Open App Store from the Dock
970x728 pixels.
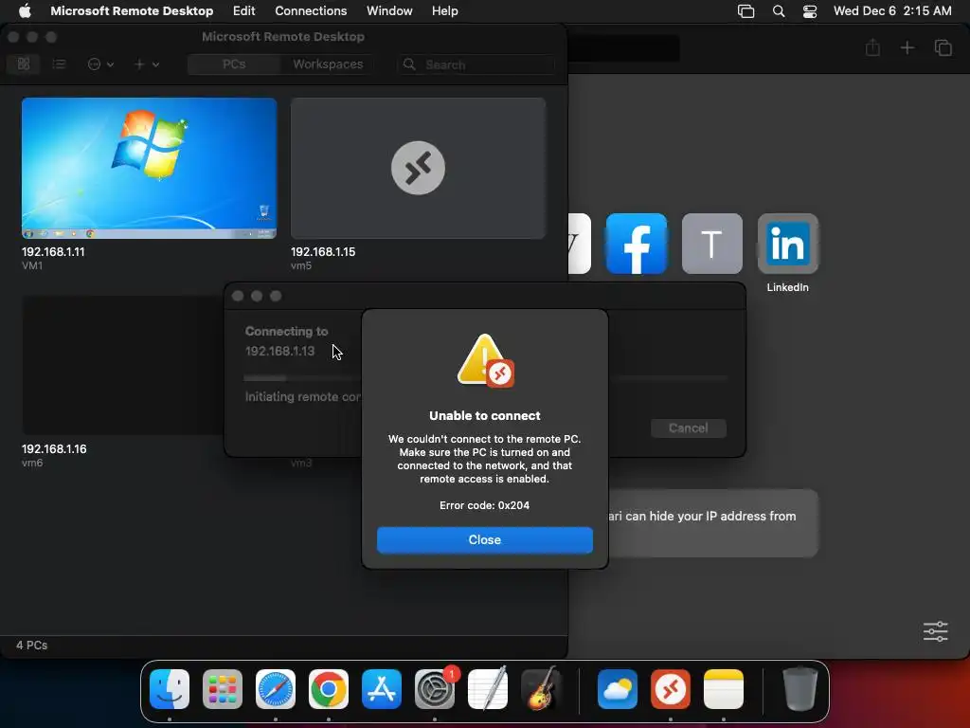[x=382, y=689]
